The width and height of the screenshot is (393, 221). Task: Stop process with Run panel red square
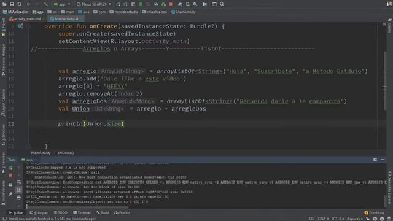point(10,175)
